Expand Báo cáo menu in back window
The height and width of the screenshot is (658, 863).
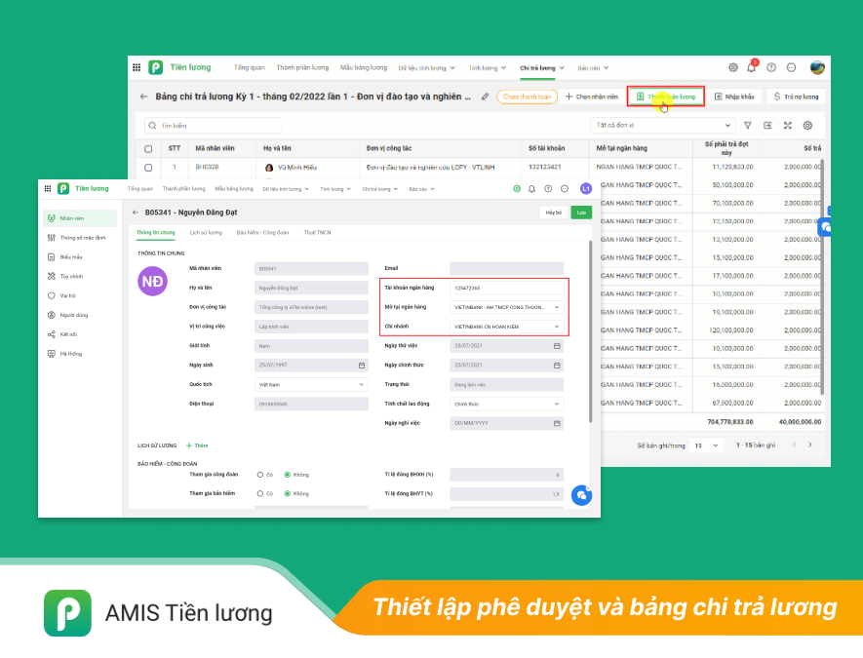point(593,67)
